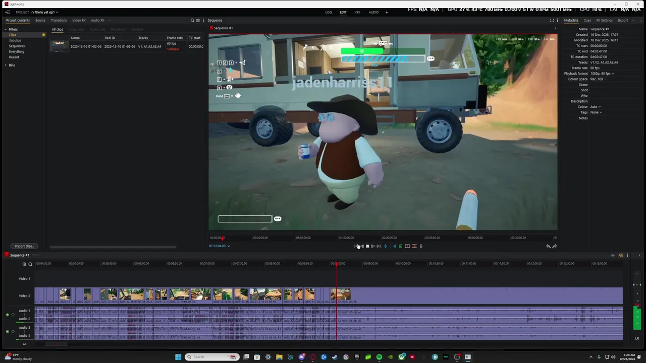This screenshot has width=646, height=363.
Task: Redo the last edit
Action: [555, 246]
